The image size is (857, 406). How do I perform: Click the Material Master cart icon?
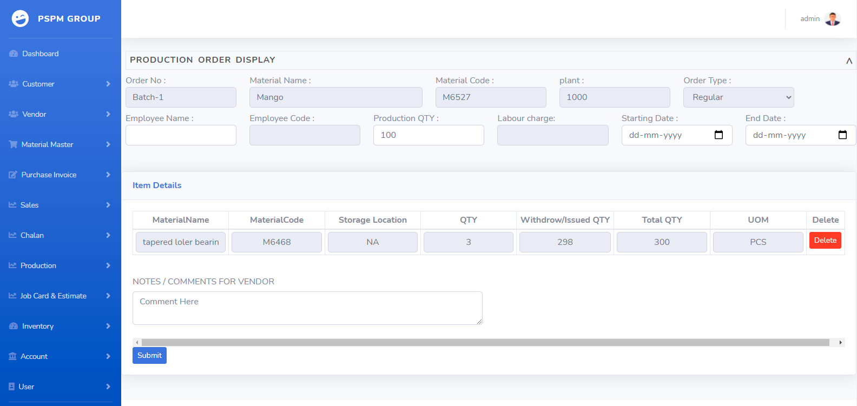pos(13,144)
